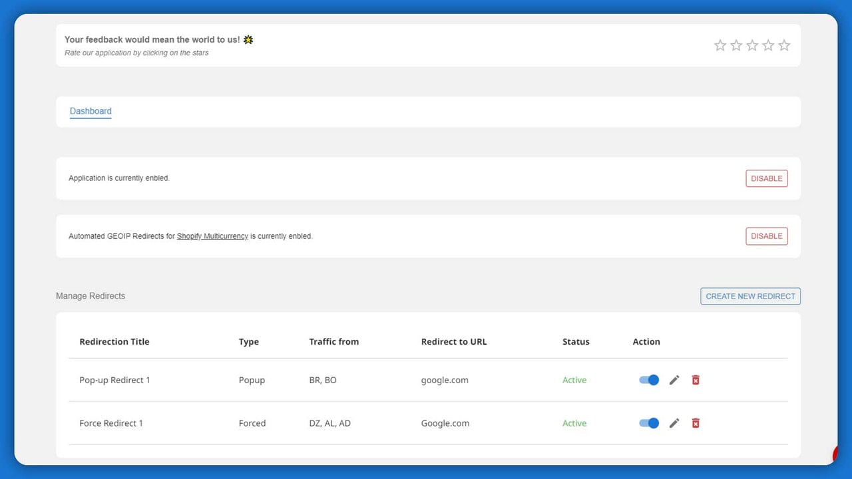This screenshot has height=479, width=852.
Task: Delete Force Redirect 1 with trash icon
Action: pyautogui.click(x=696, y=423)
